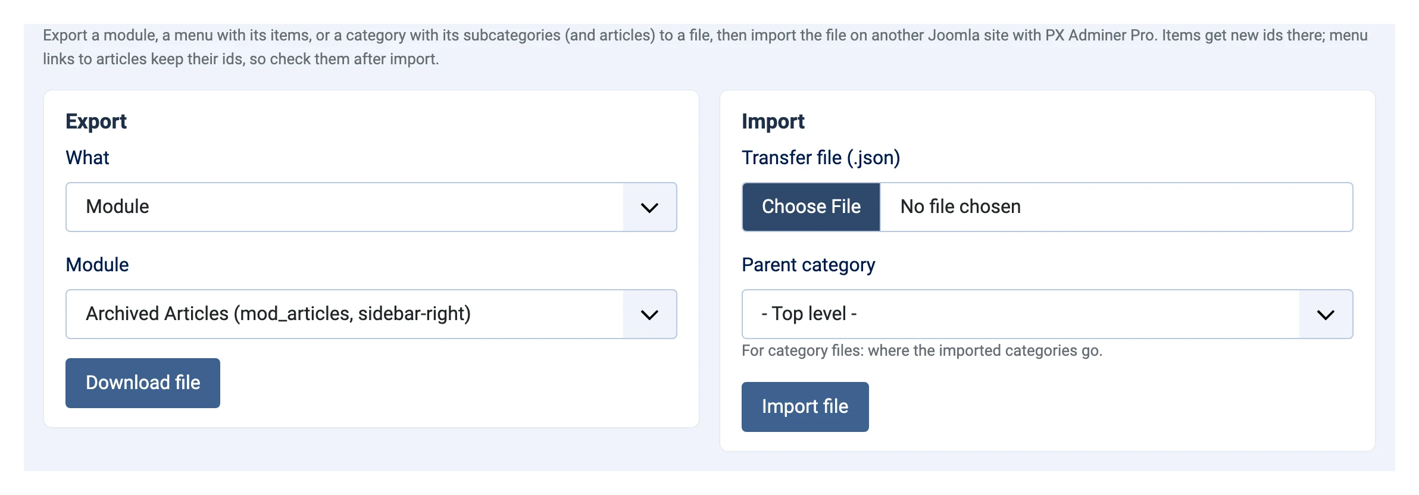Open the What export type dropdown

[371, 207]
